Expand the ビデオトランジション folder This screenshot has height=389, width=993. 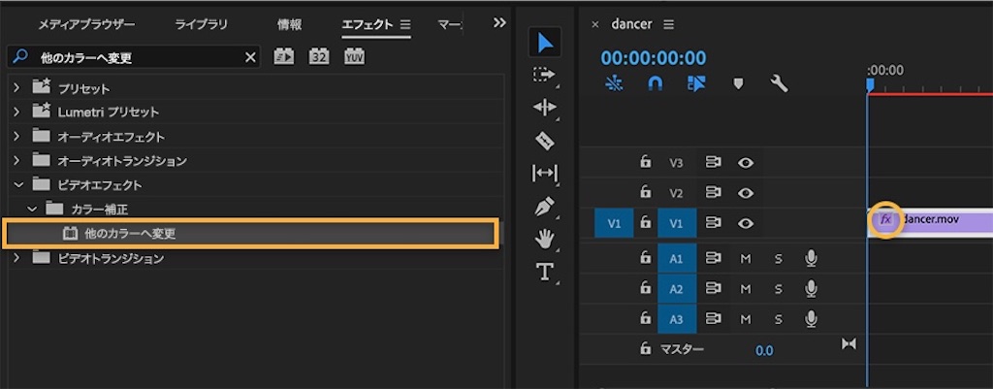coord(17,258)
